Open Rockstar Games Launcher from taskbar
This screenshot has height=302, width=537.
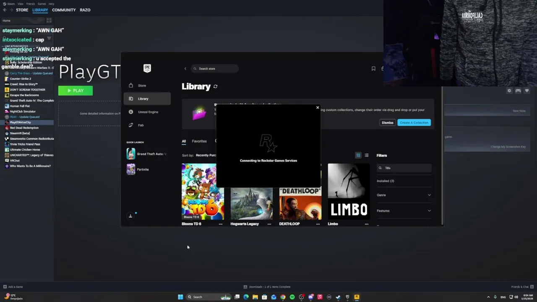click(x=357, y=297)
